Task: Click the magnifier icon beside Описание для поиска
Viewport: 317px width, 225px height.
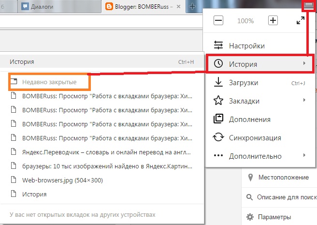Action: pos(250,197)
